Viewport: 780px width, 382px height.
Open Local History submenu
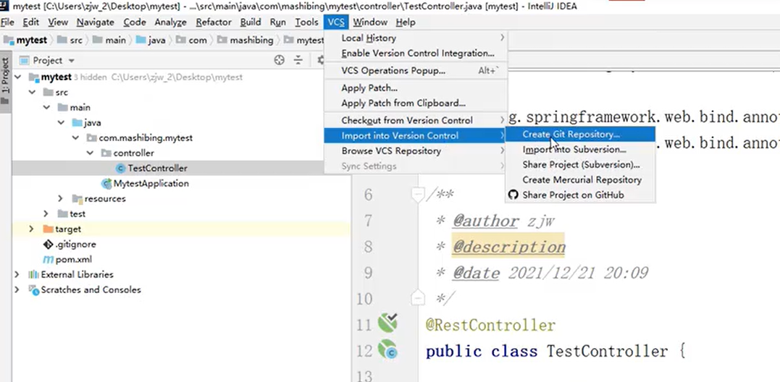pos(416,38)
